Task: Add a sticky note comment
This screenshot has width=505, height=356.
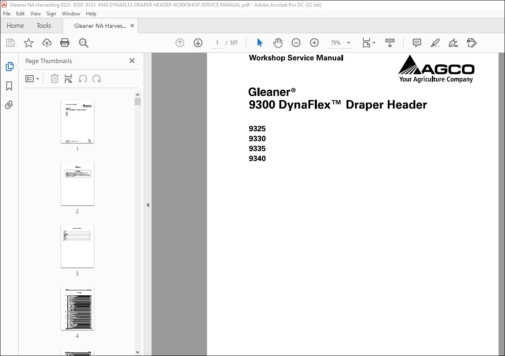Action: tap(417, 43)
